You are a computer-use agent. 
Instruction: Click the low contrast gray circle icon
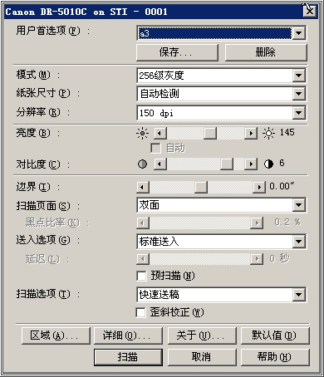[142, 164]
